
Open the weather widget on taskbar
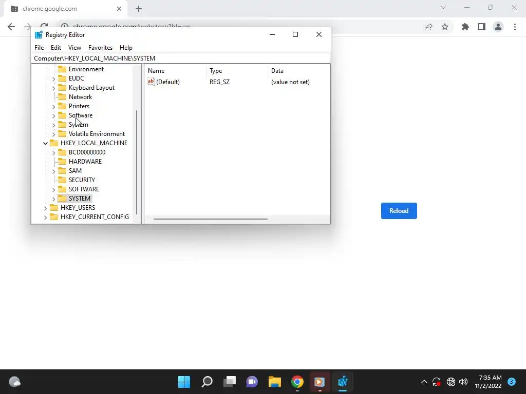pos(14,382)
